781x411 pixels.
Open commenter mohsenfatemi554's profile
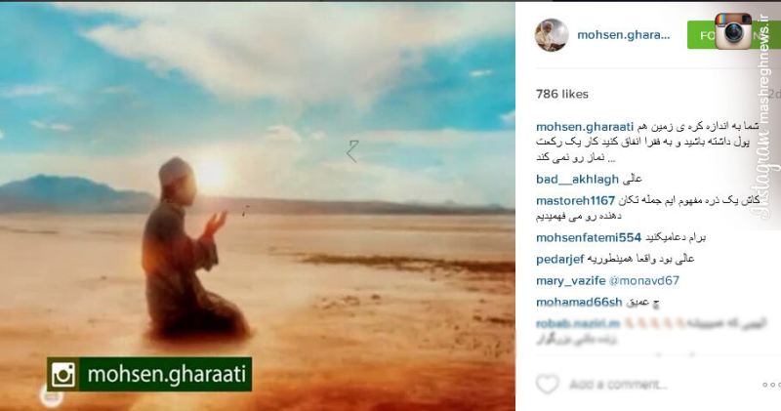point(589,237)
